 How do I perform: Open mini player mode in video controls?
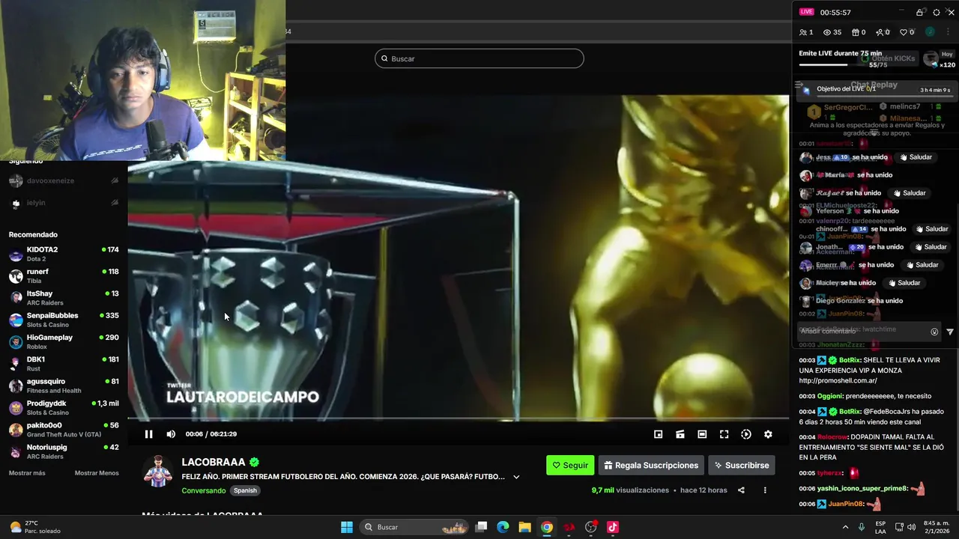(x=658, y=434)
